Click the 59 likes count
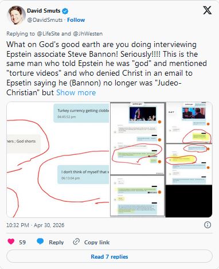The image size is (219, 269). pyautogui.click(x=22, y=242)
